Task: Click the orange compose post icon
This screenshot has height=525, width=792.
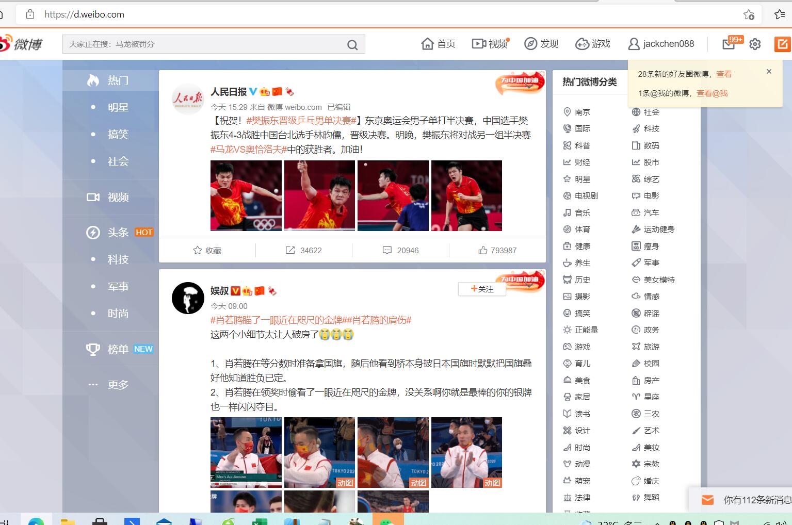Action: coord(782,44)
